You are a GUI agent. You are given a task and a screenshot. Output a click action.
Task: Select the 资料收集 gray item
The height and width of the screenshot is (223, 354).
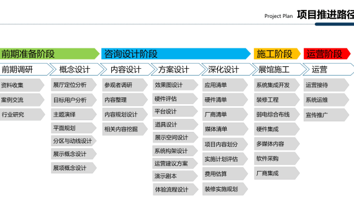coord(22,85)
